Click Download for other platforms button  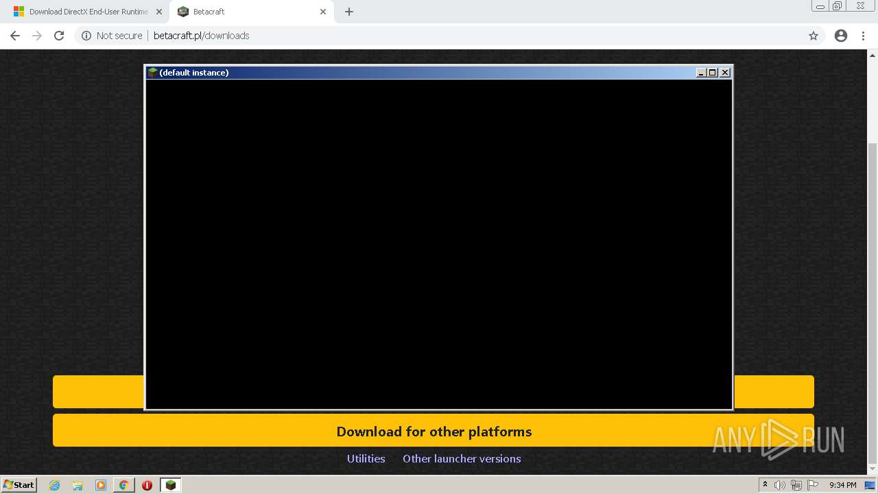coord(434,431)
